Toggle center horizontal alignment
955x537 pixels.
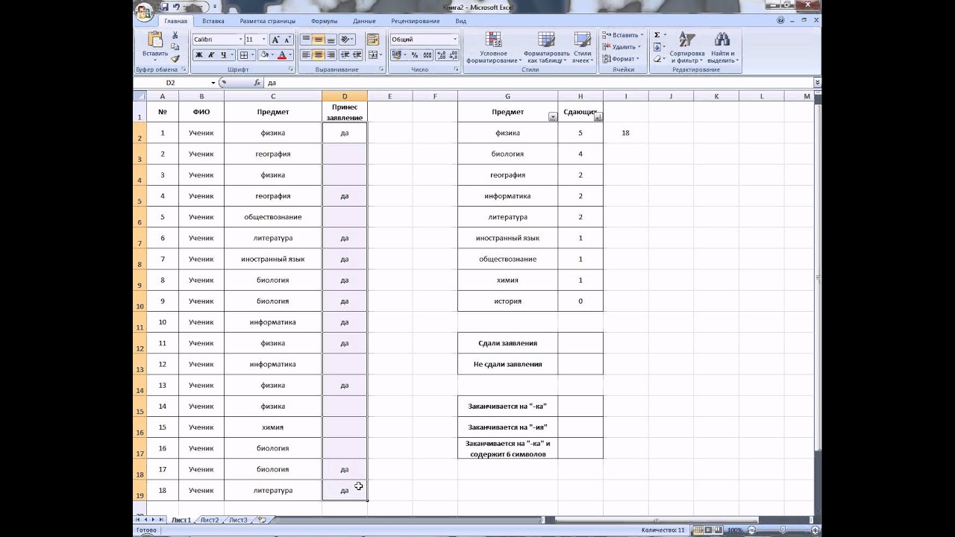click(x=319, y=55)
